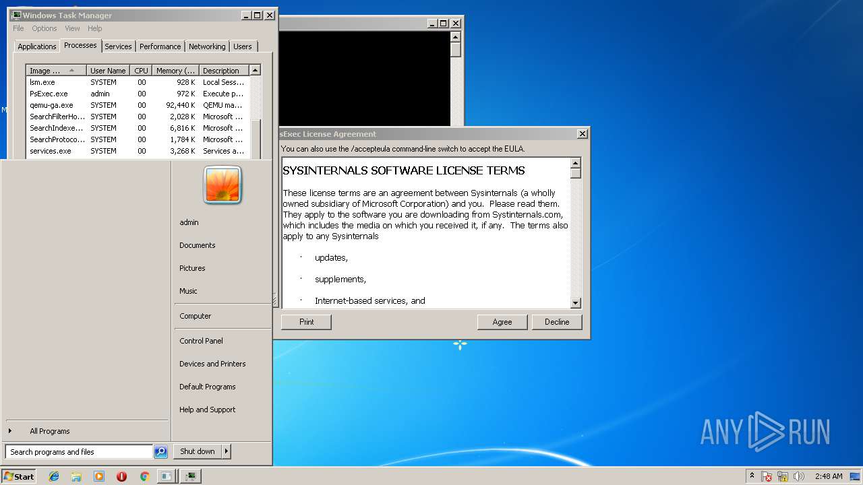Open Internet Explorer from taskbar

(54, 476)
